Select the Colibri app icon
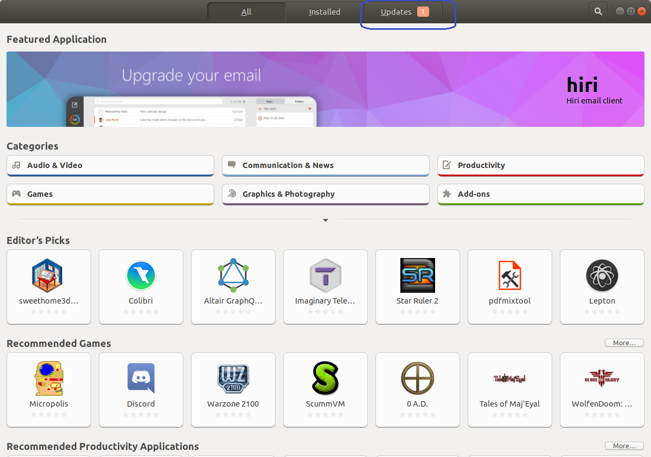 (141, 275)
